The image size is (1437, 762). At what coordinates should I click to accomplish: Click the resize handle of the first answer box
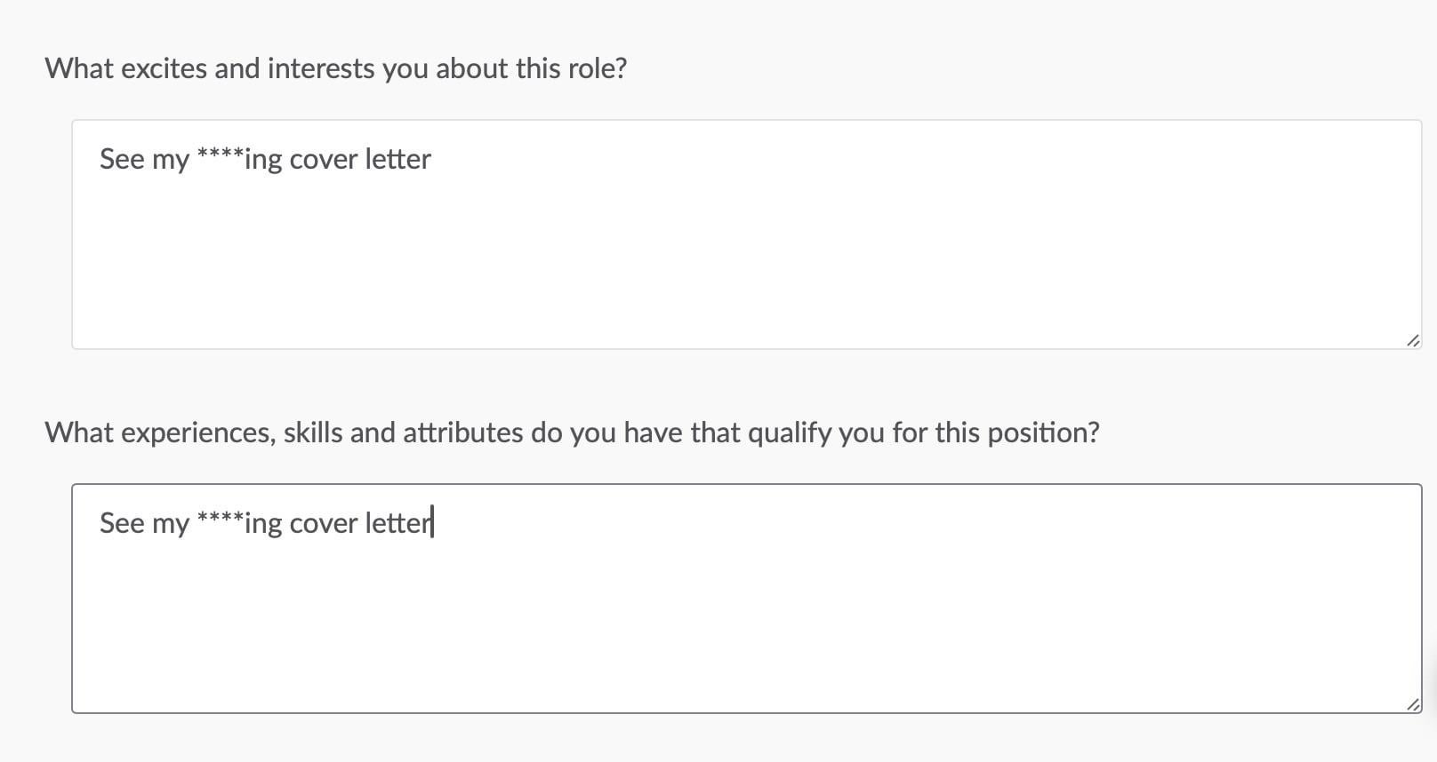[1413, 341]
